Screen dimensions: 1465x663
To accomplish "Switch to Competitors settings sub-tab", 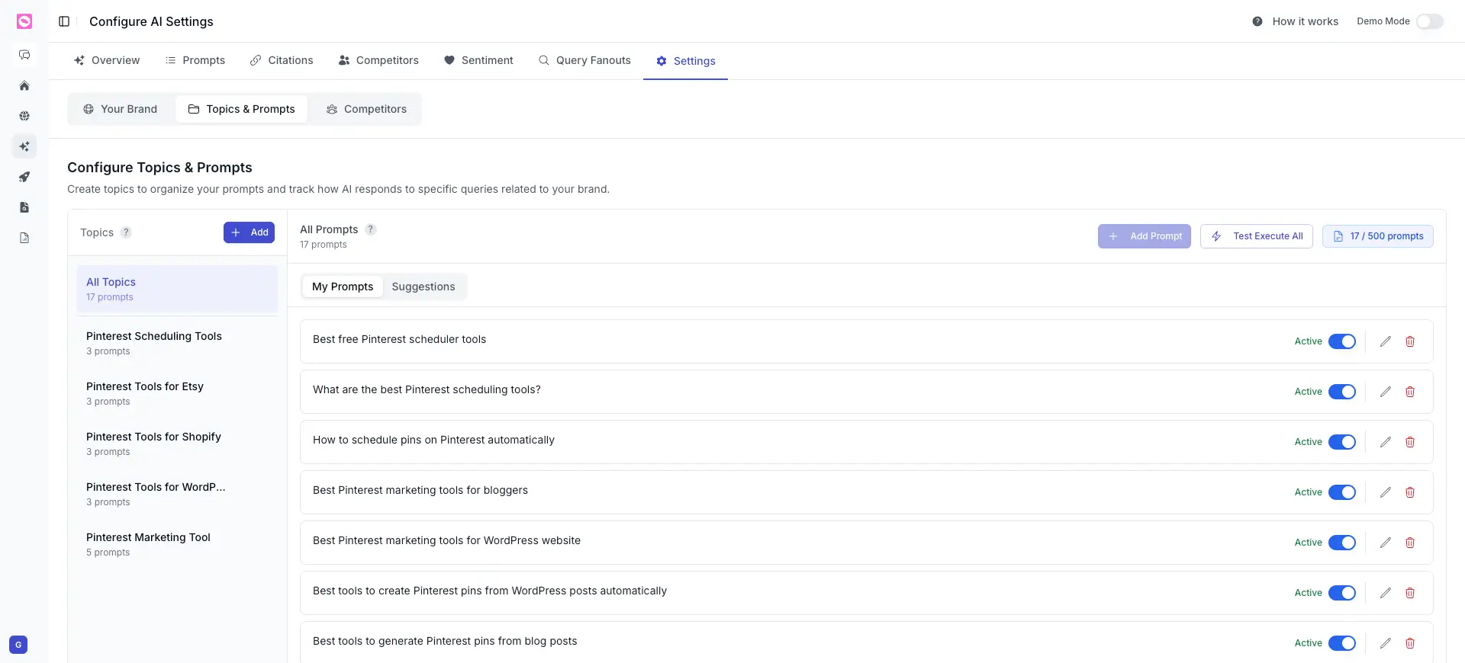I will [366, 109].
